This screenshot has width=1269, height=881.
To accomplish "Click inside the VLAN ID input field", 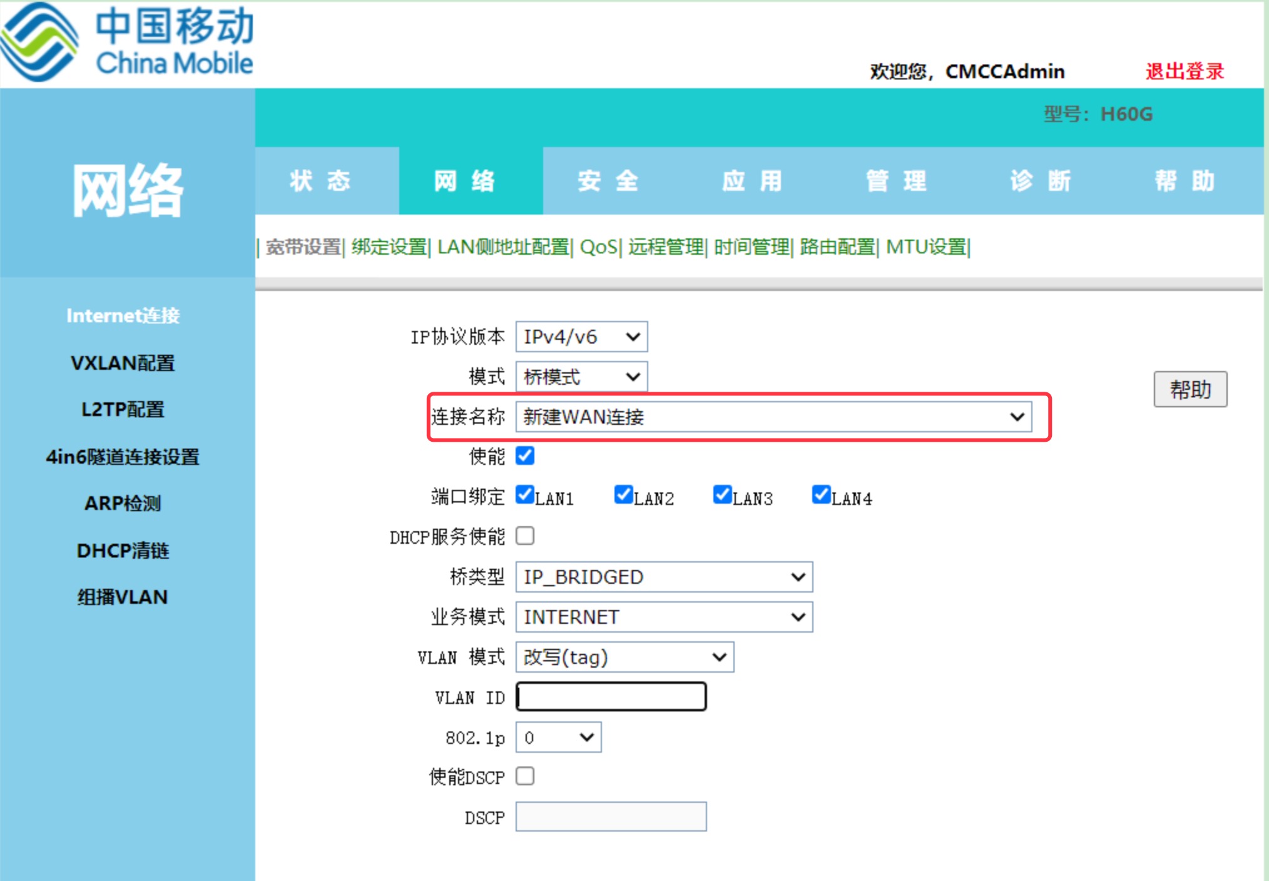I will (x=610, y=696).
